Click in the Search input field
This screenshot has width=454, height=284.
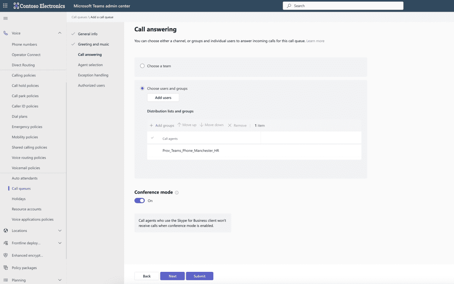pos(343,6)
